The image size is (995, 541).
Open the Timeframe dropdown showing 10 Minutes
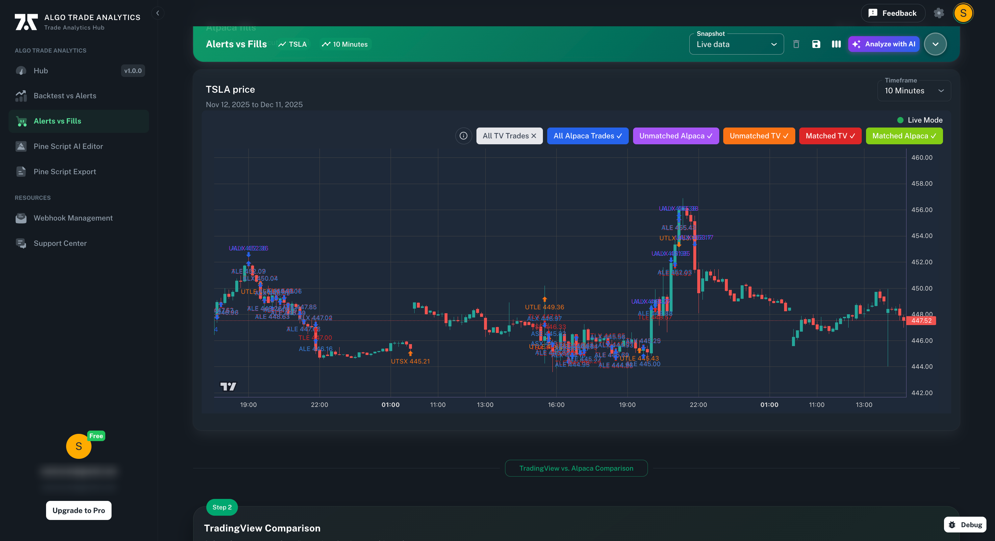tap(913, 91)
